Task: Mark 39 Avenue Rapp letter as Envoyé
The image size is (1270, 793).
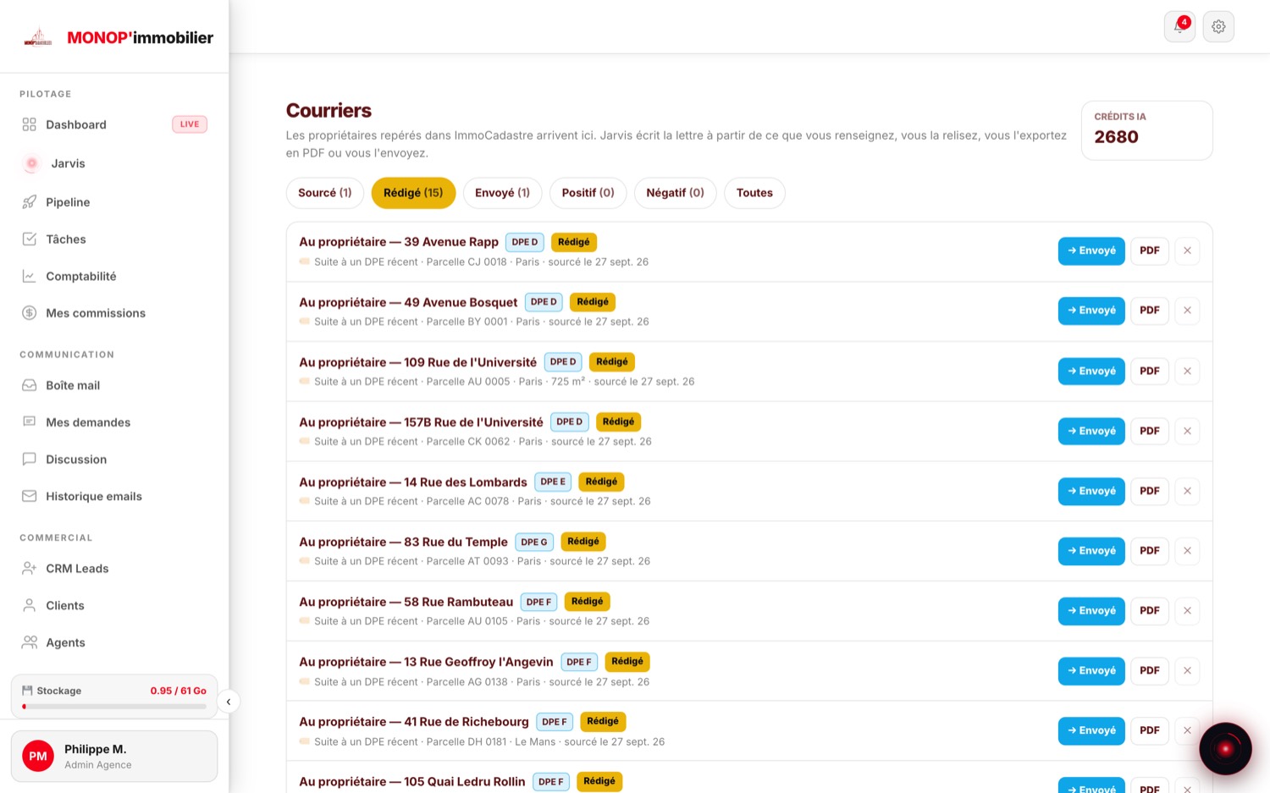Action: click(x=1091, y=251)
